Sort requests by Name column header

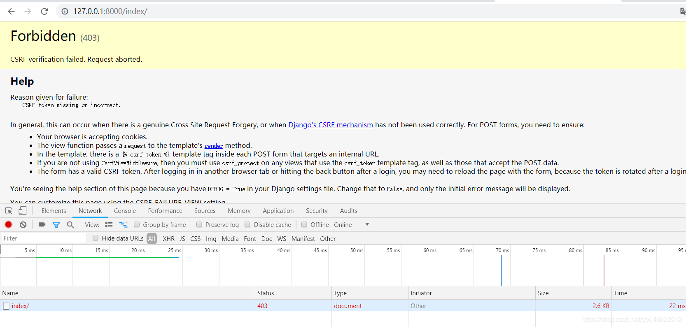pos(128,293)
